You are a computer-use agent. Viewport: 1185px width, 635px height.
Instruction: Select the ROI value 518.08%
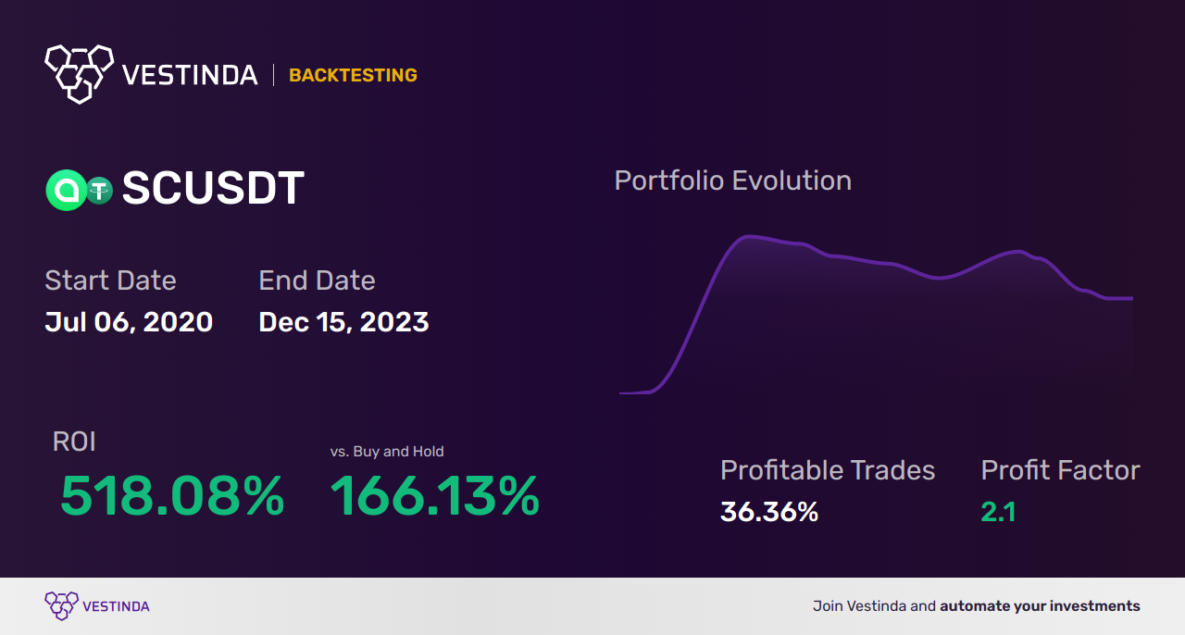(x=172, y=497)
